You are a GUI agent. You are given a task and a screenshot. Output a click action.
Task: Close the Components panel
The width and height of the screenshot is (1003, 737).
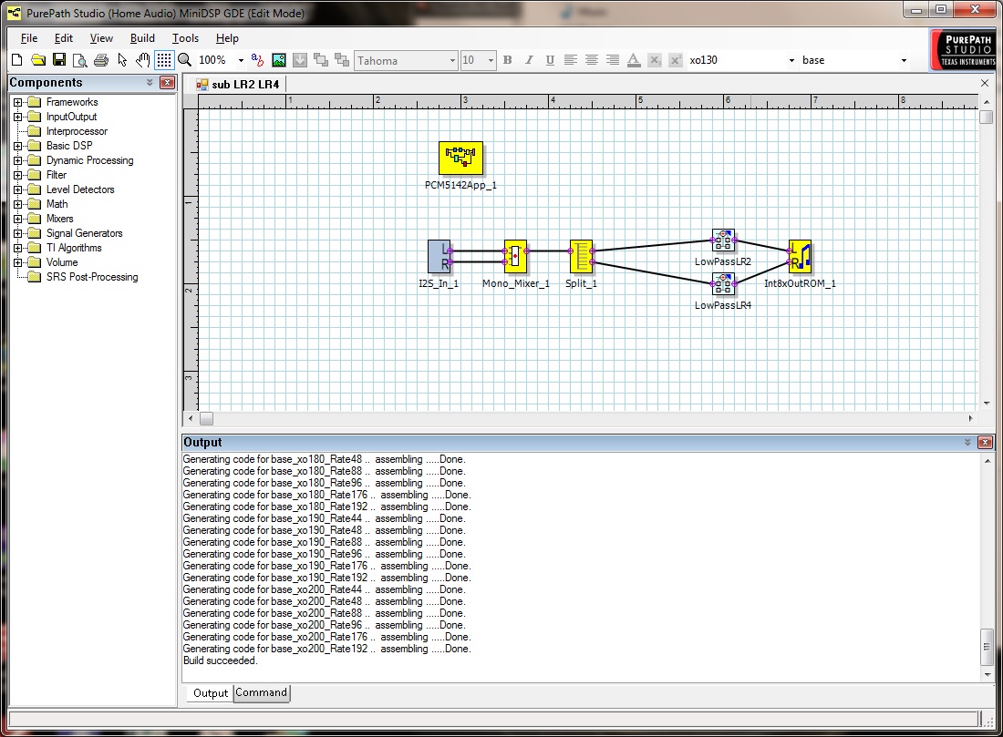[167, 83]
